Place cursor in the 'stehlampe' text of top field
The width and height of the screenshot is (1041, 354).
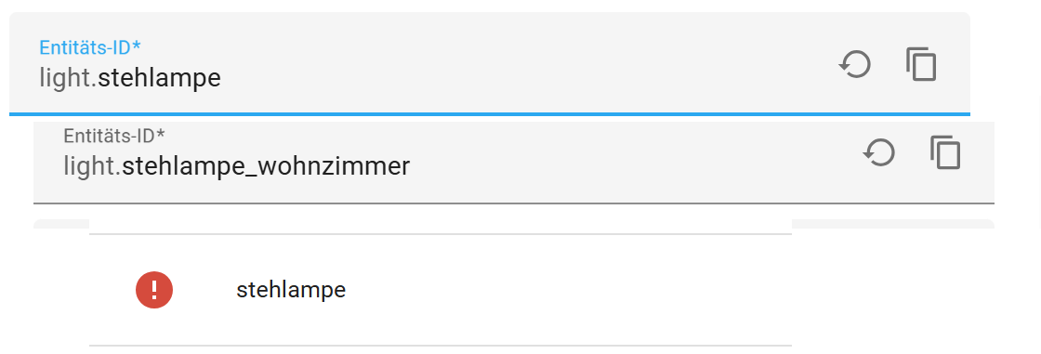click(159, 78)
